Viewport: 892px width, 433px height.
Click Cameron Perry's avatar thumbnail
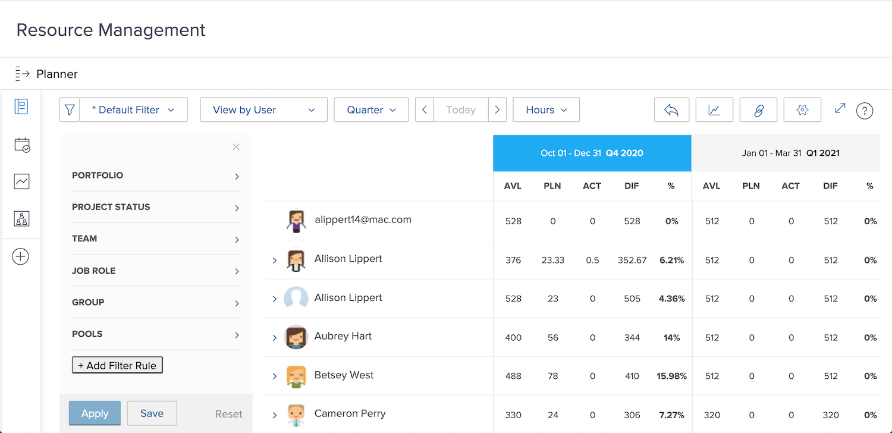coord(296,414)
